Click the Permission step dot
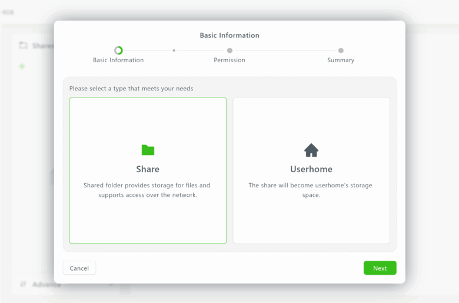 point(229,51)
